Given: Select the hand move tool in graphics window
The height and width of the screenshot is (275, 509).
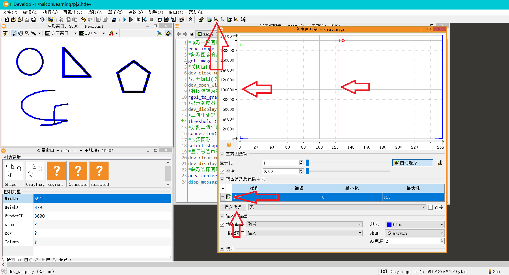Looking at the screenshot, I should point(20,33).
